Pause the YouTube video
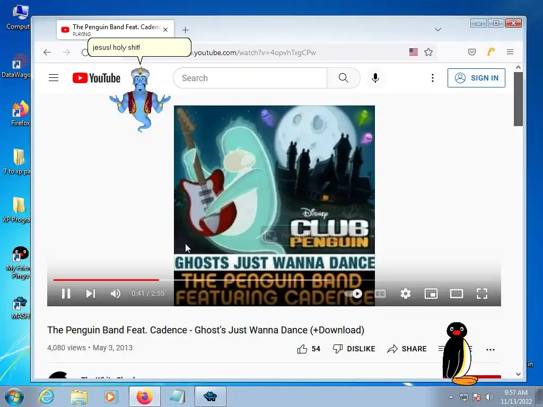This screenshot has height=407, width=543. pyautogui.click(x=66, y=294)
